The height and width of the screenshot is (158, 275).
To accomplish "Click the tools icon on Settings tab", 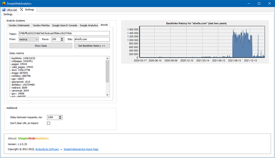I will click(22, 10).
